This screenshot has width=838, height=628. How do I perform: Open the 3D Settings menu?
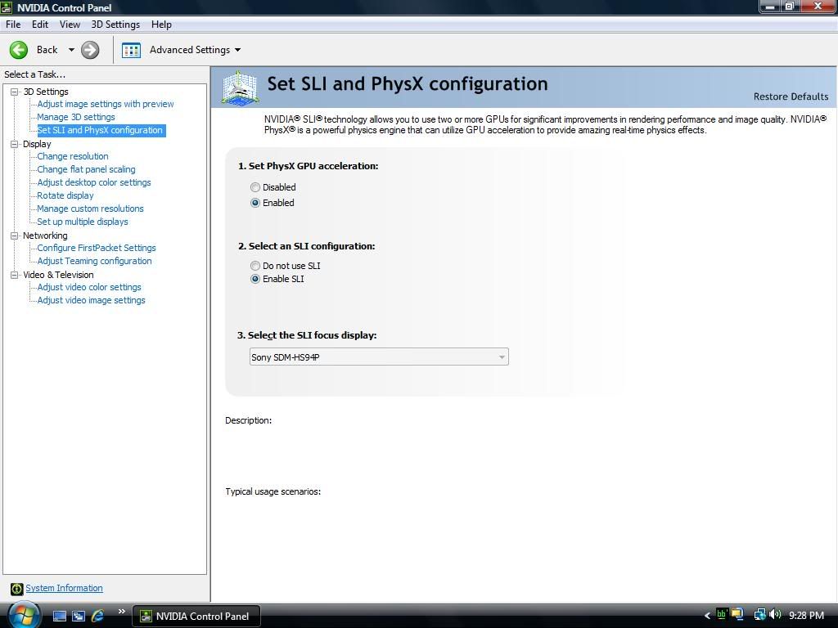(x=115, y=25)
